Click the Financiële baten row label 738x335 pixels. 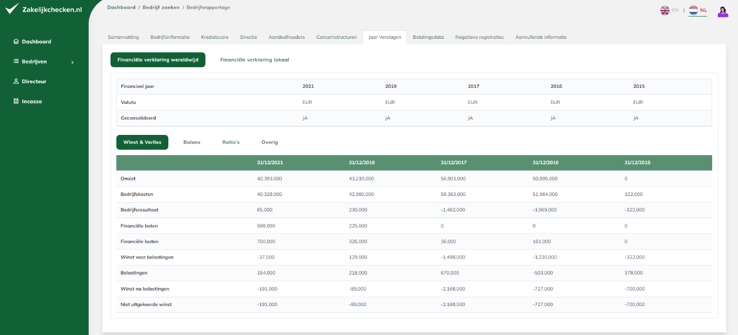coord(139,226)
